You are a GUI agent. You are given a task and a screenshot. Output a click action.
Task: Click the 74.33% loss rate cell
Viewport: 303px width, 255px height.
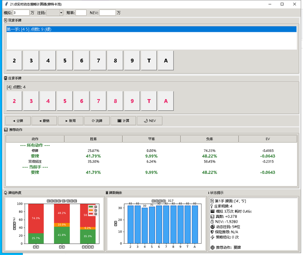pyautogui.click(x=209, y=150)
